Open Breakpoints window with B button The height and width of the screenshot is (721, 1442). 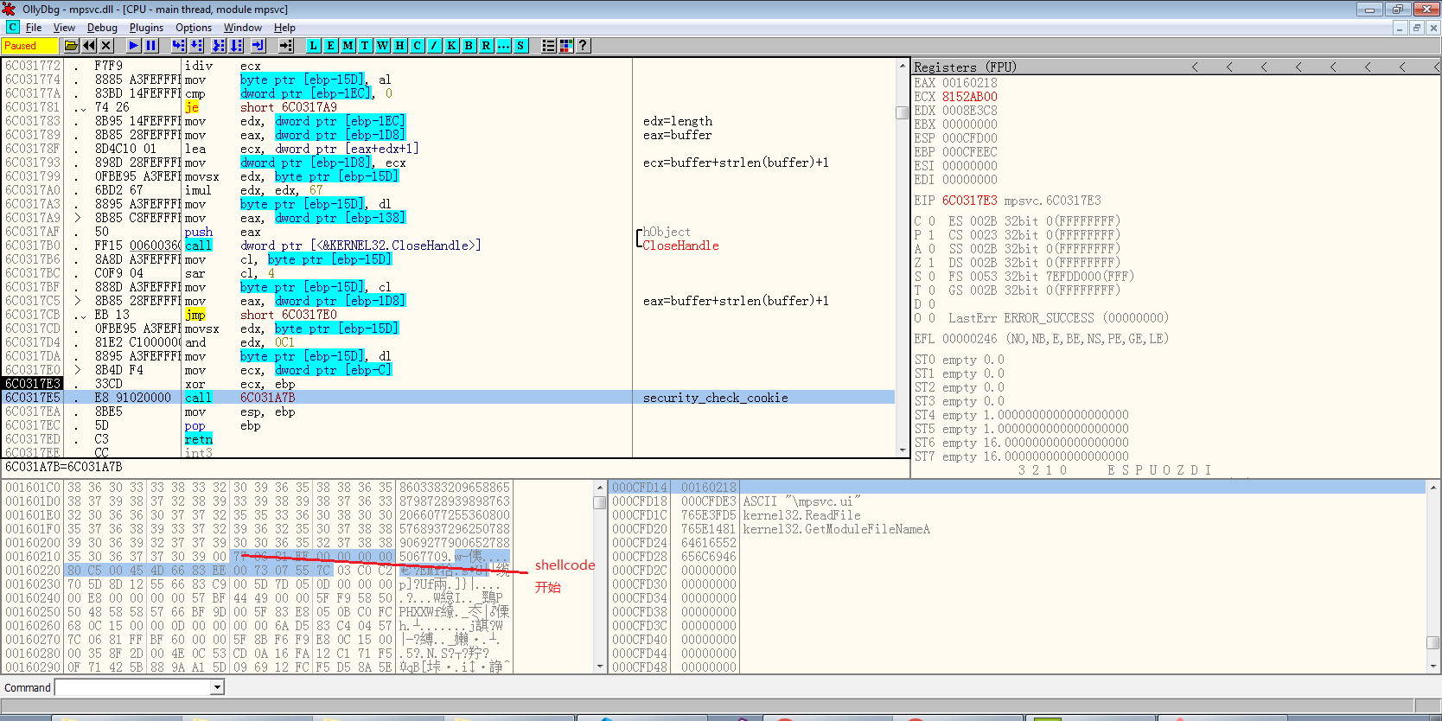(x=469, y=46)
